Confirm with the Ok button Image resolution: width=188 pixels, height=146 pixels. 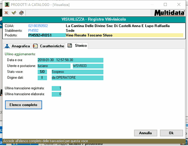[x=172, y=133]
